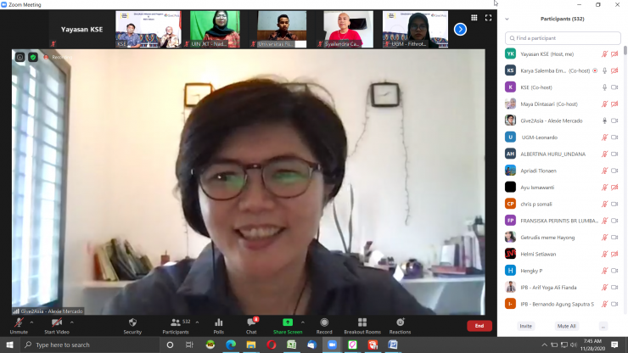
Task: Click the camera icon for UGM-Leonardo
Action: coord(614,137)
